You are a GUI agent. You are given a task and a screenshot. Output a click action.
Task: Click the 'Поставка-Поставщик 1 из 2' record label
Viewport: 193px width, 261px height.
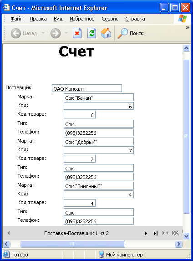pyautogui.click(x=76, y=233)
